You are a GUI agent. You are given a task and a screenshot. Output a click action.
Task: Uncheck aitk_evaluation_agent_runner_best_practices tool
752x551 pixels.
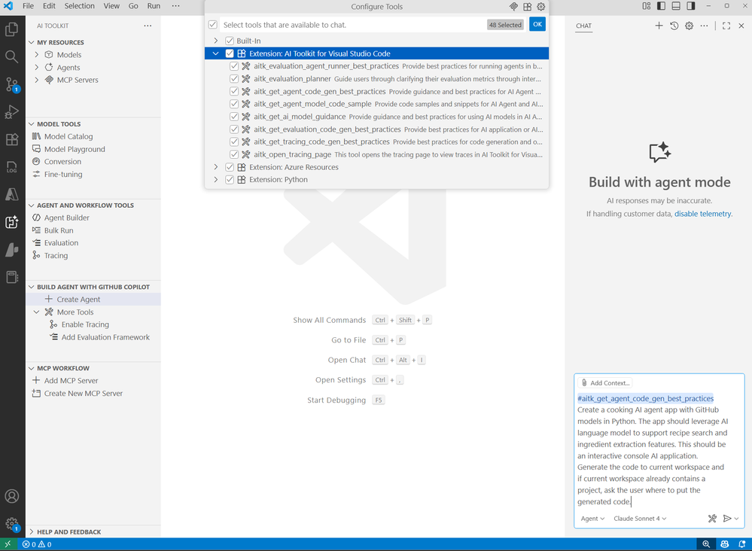tap(234, 66)
